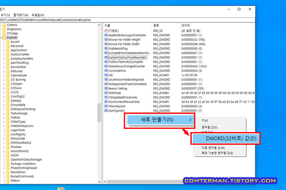Viewport: 286px width, 190px height.
Task: Click the (기본값) default string value icon
Action: point(106,31)
